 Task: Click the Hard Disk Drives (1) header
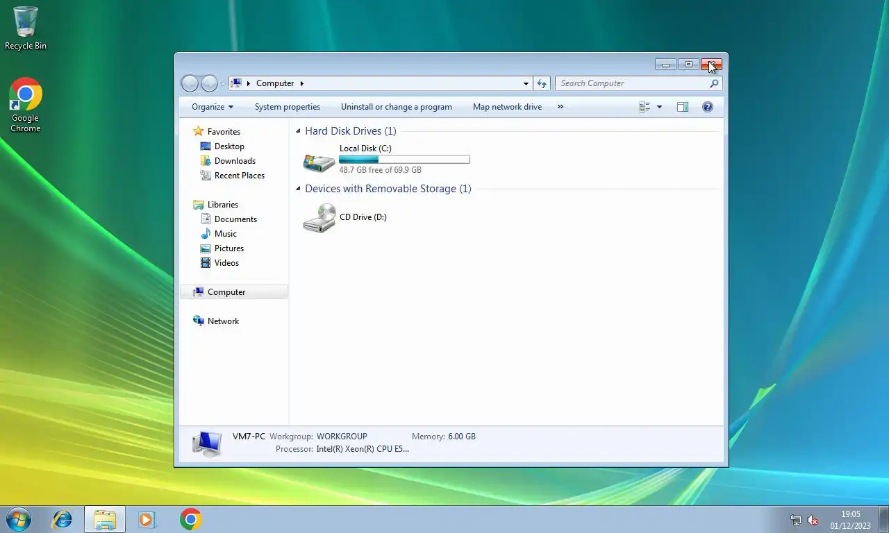pyautogui.click(x=351, y=131)
